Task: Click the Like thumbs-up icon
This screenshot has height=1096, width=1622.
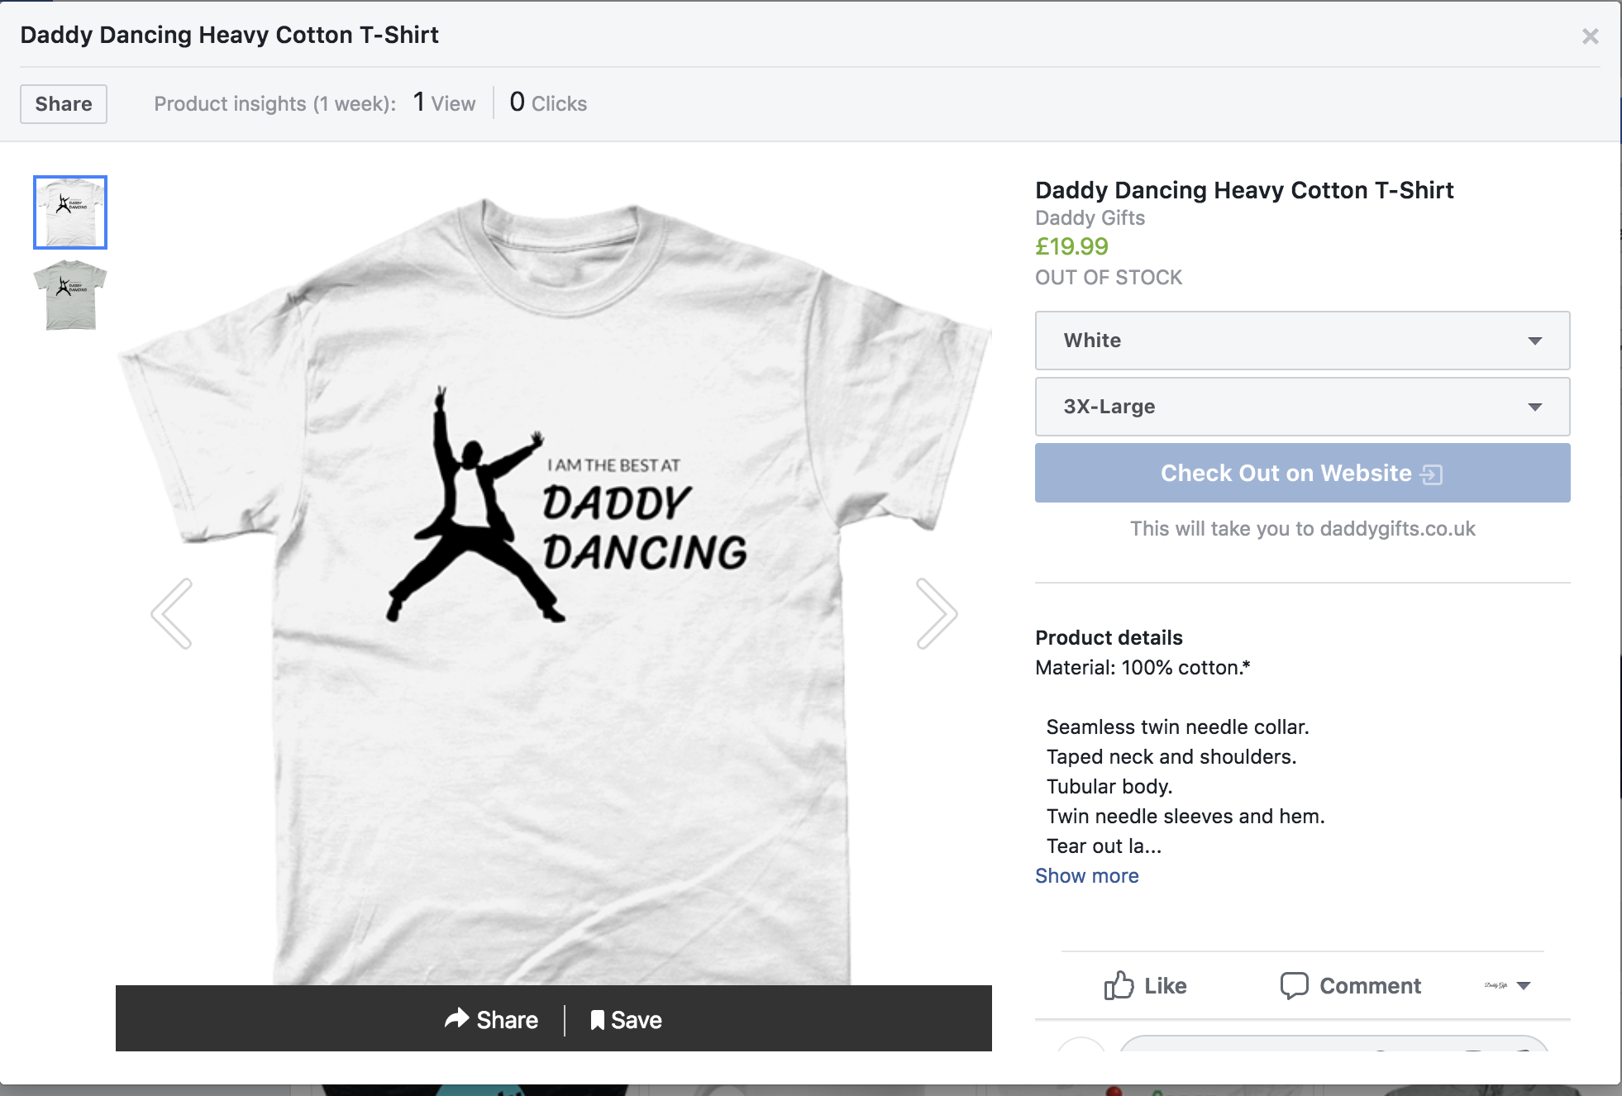Action: click(1119, 985)
